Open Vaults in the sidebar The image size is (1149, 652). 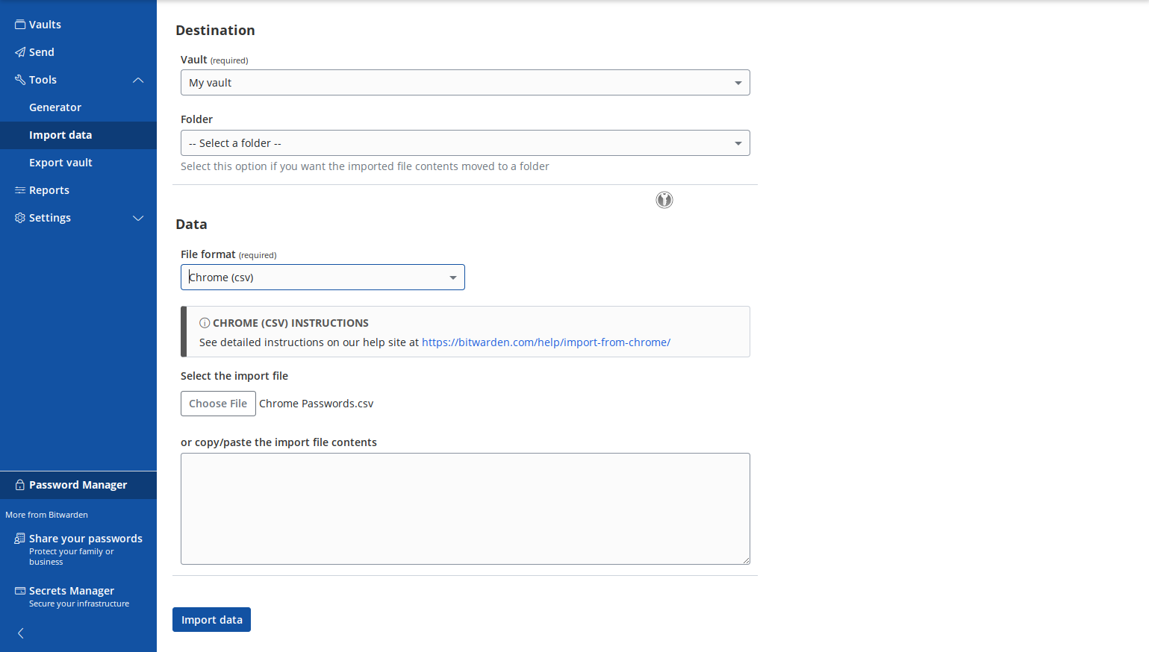click(78, 25)
